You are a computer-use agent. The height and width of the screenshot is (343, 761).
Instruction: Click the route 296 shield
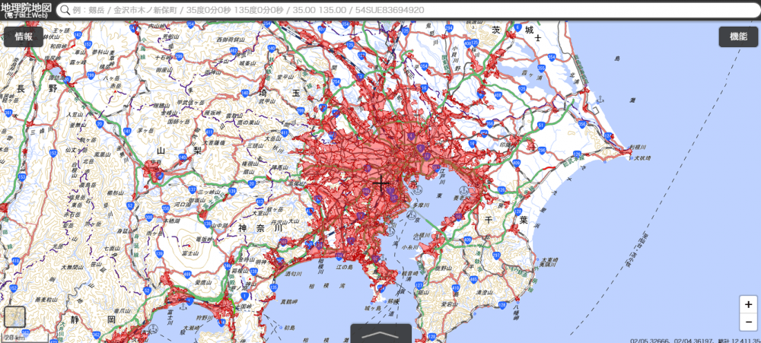coord(542,149)
